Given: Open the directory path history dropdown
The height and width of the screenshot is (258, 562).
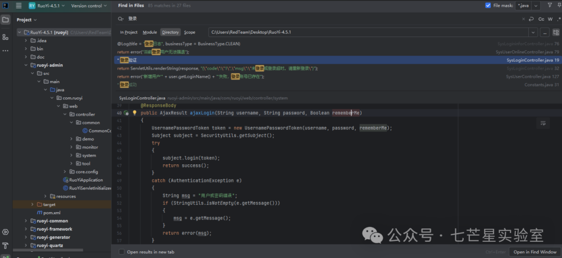Looking at the screenshot, I should (x=533, y=32).
